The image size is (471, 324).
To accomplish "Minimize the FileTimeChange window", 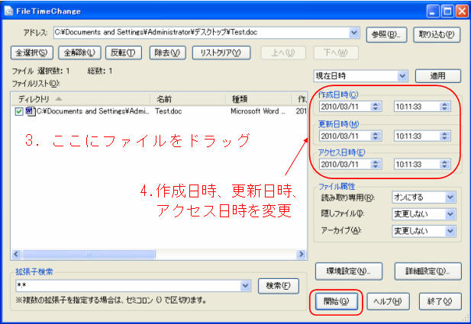I will (x=433, y=11).
